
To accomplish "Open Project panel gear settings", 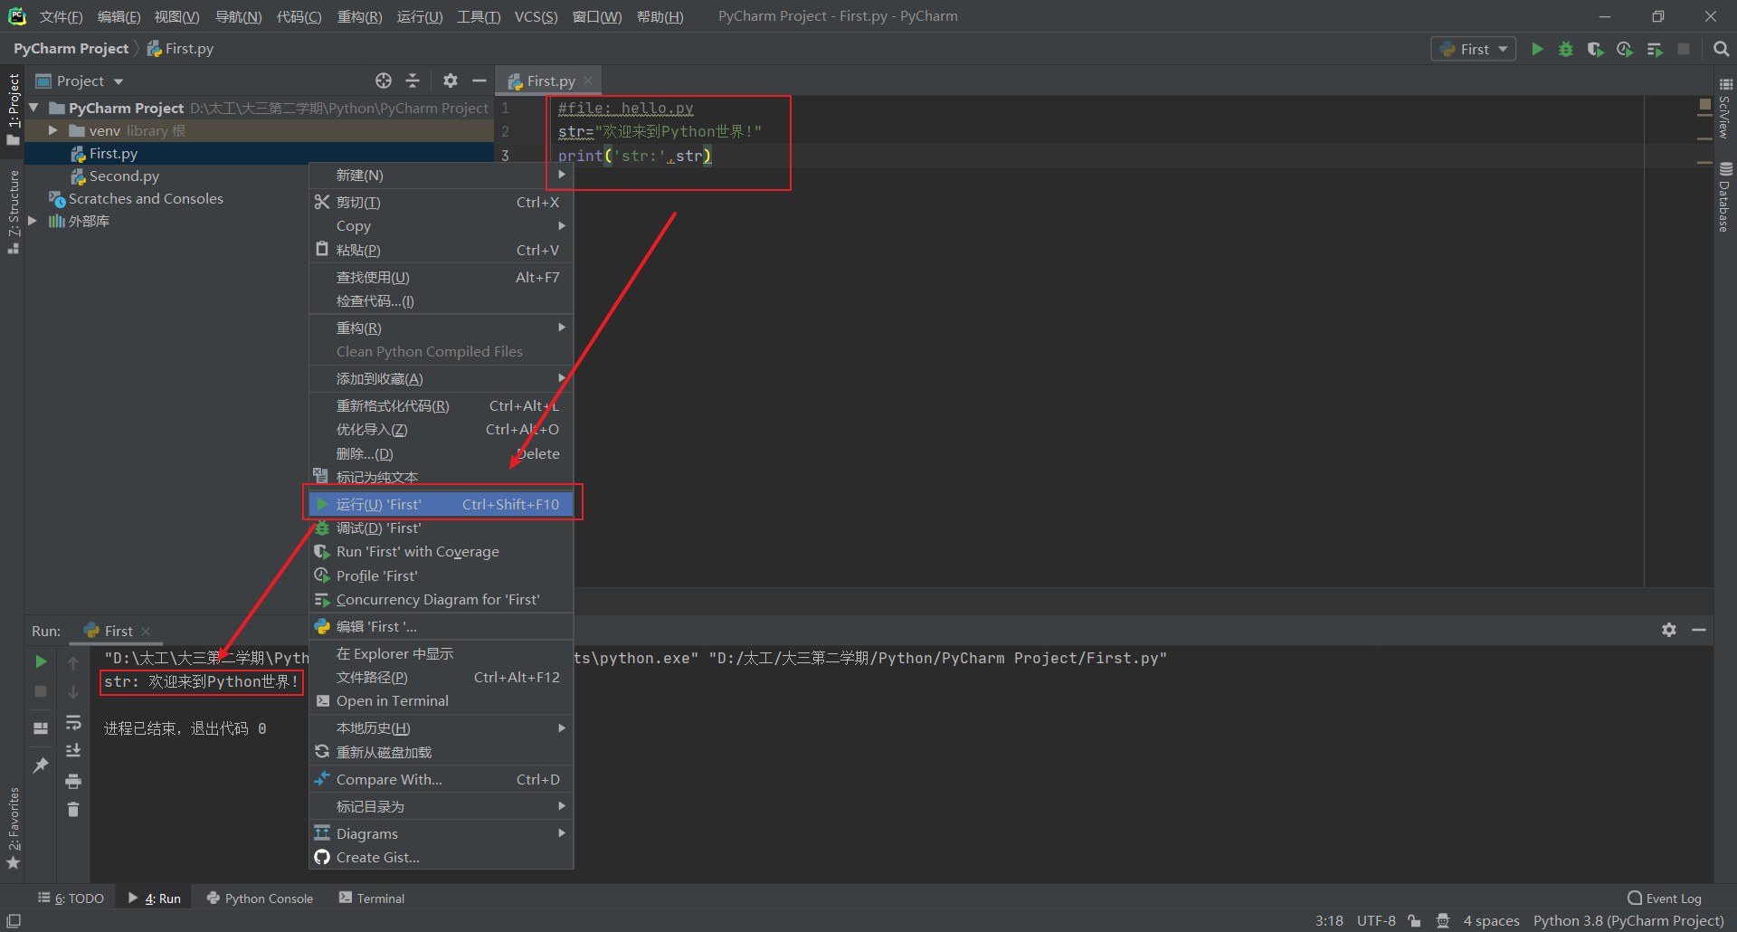I will [x=450, y=81].
